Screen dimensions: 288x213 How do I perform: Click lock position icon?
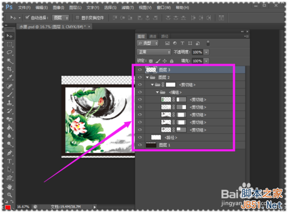click(165, 61)
